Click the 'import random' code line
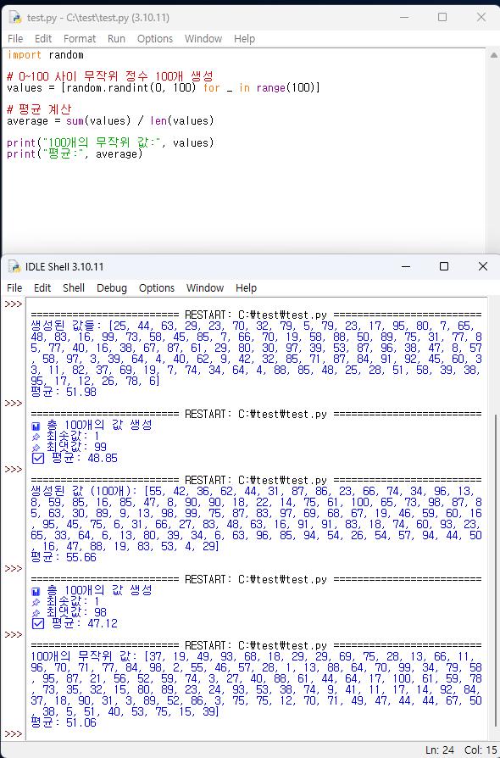This screenshot has width=500, height=758. (x=46, y=55)
